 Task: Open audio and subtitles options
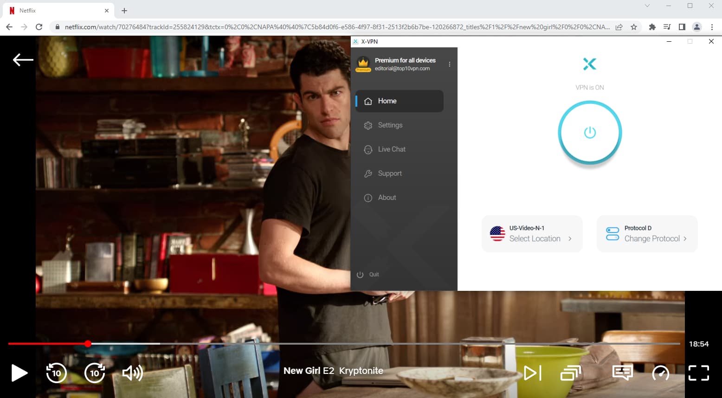click(x=623, y=372)
